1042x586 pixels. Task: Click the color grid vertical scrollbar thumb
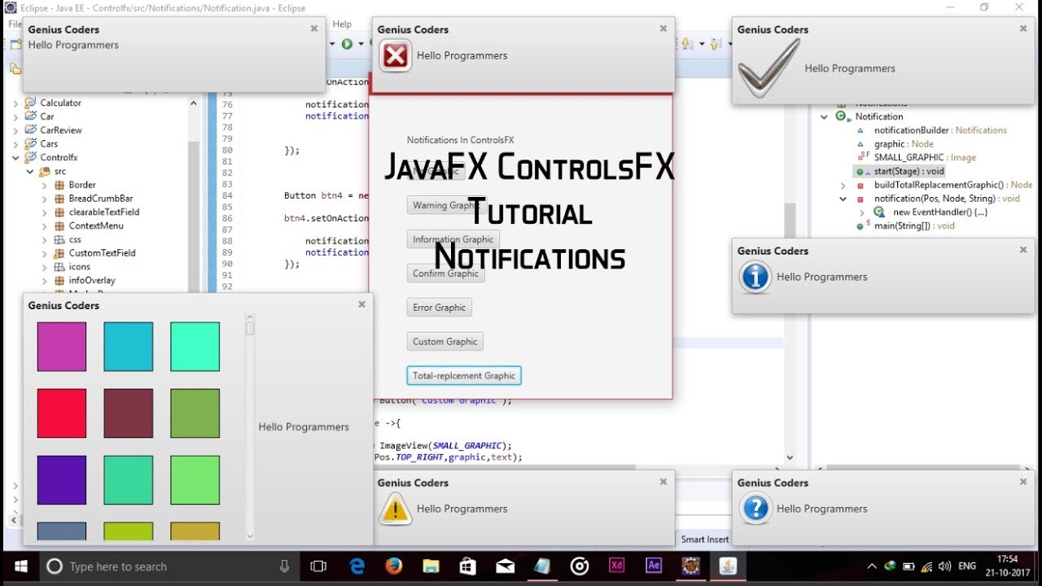pyautogui.click(x=250, y=328)
